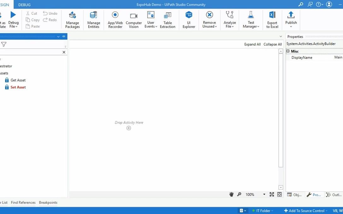Click the Orchestrator status icon dropdown
The height and width of the screenshot is (214, 343).
pyautogui.click(x=243, y=211)
